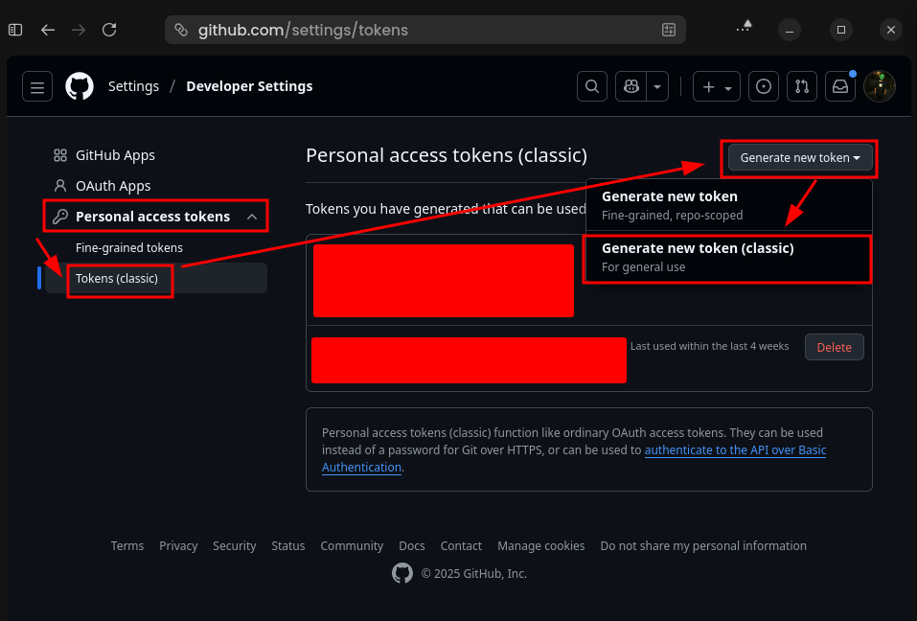
Task: Reload the page with browser refresh icon
Action: 109,30
